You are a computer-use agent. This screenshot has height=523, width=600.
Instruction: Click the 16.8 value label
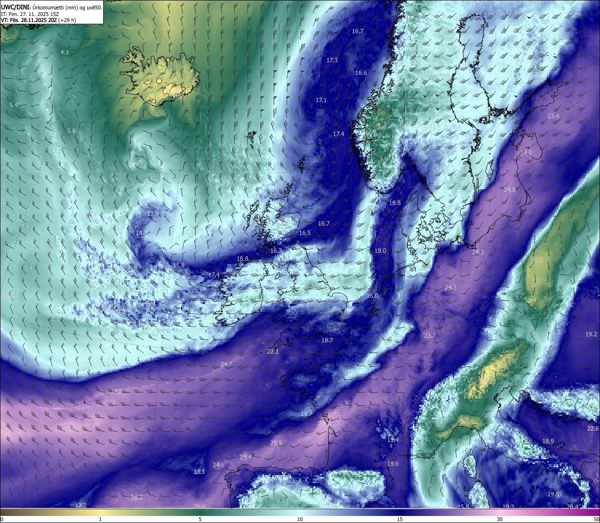pos(242,259)
